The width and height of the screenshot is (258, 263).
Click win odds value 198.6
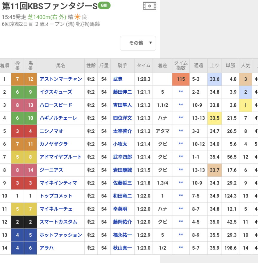pyautogui.click(x=230, y=248)
